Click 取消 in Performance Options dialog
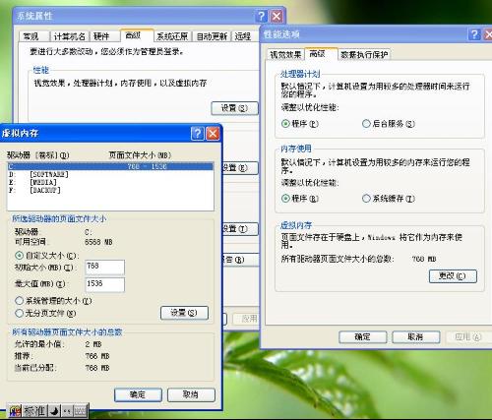The width and height of the screenshot is (492, 420). [x=416, y=336]
